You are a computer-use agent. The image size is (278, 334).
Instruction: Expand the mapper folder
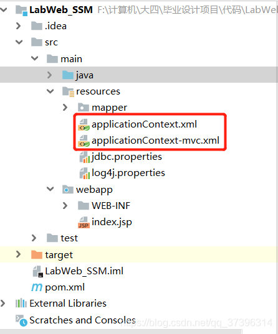click(x=65, y=108)
